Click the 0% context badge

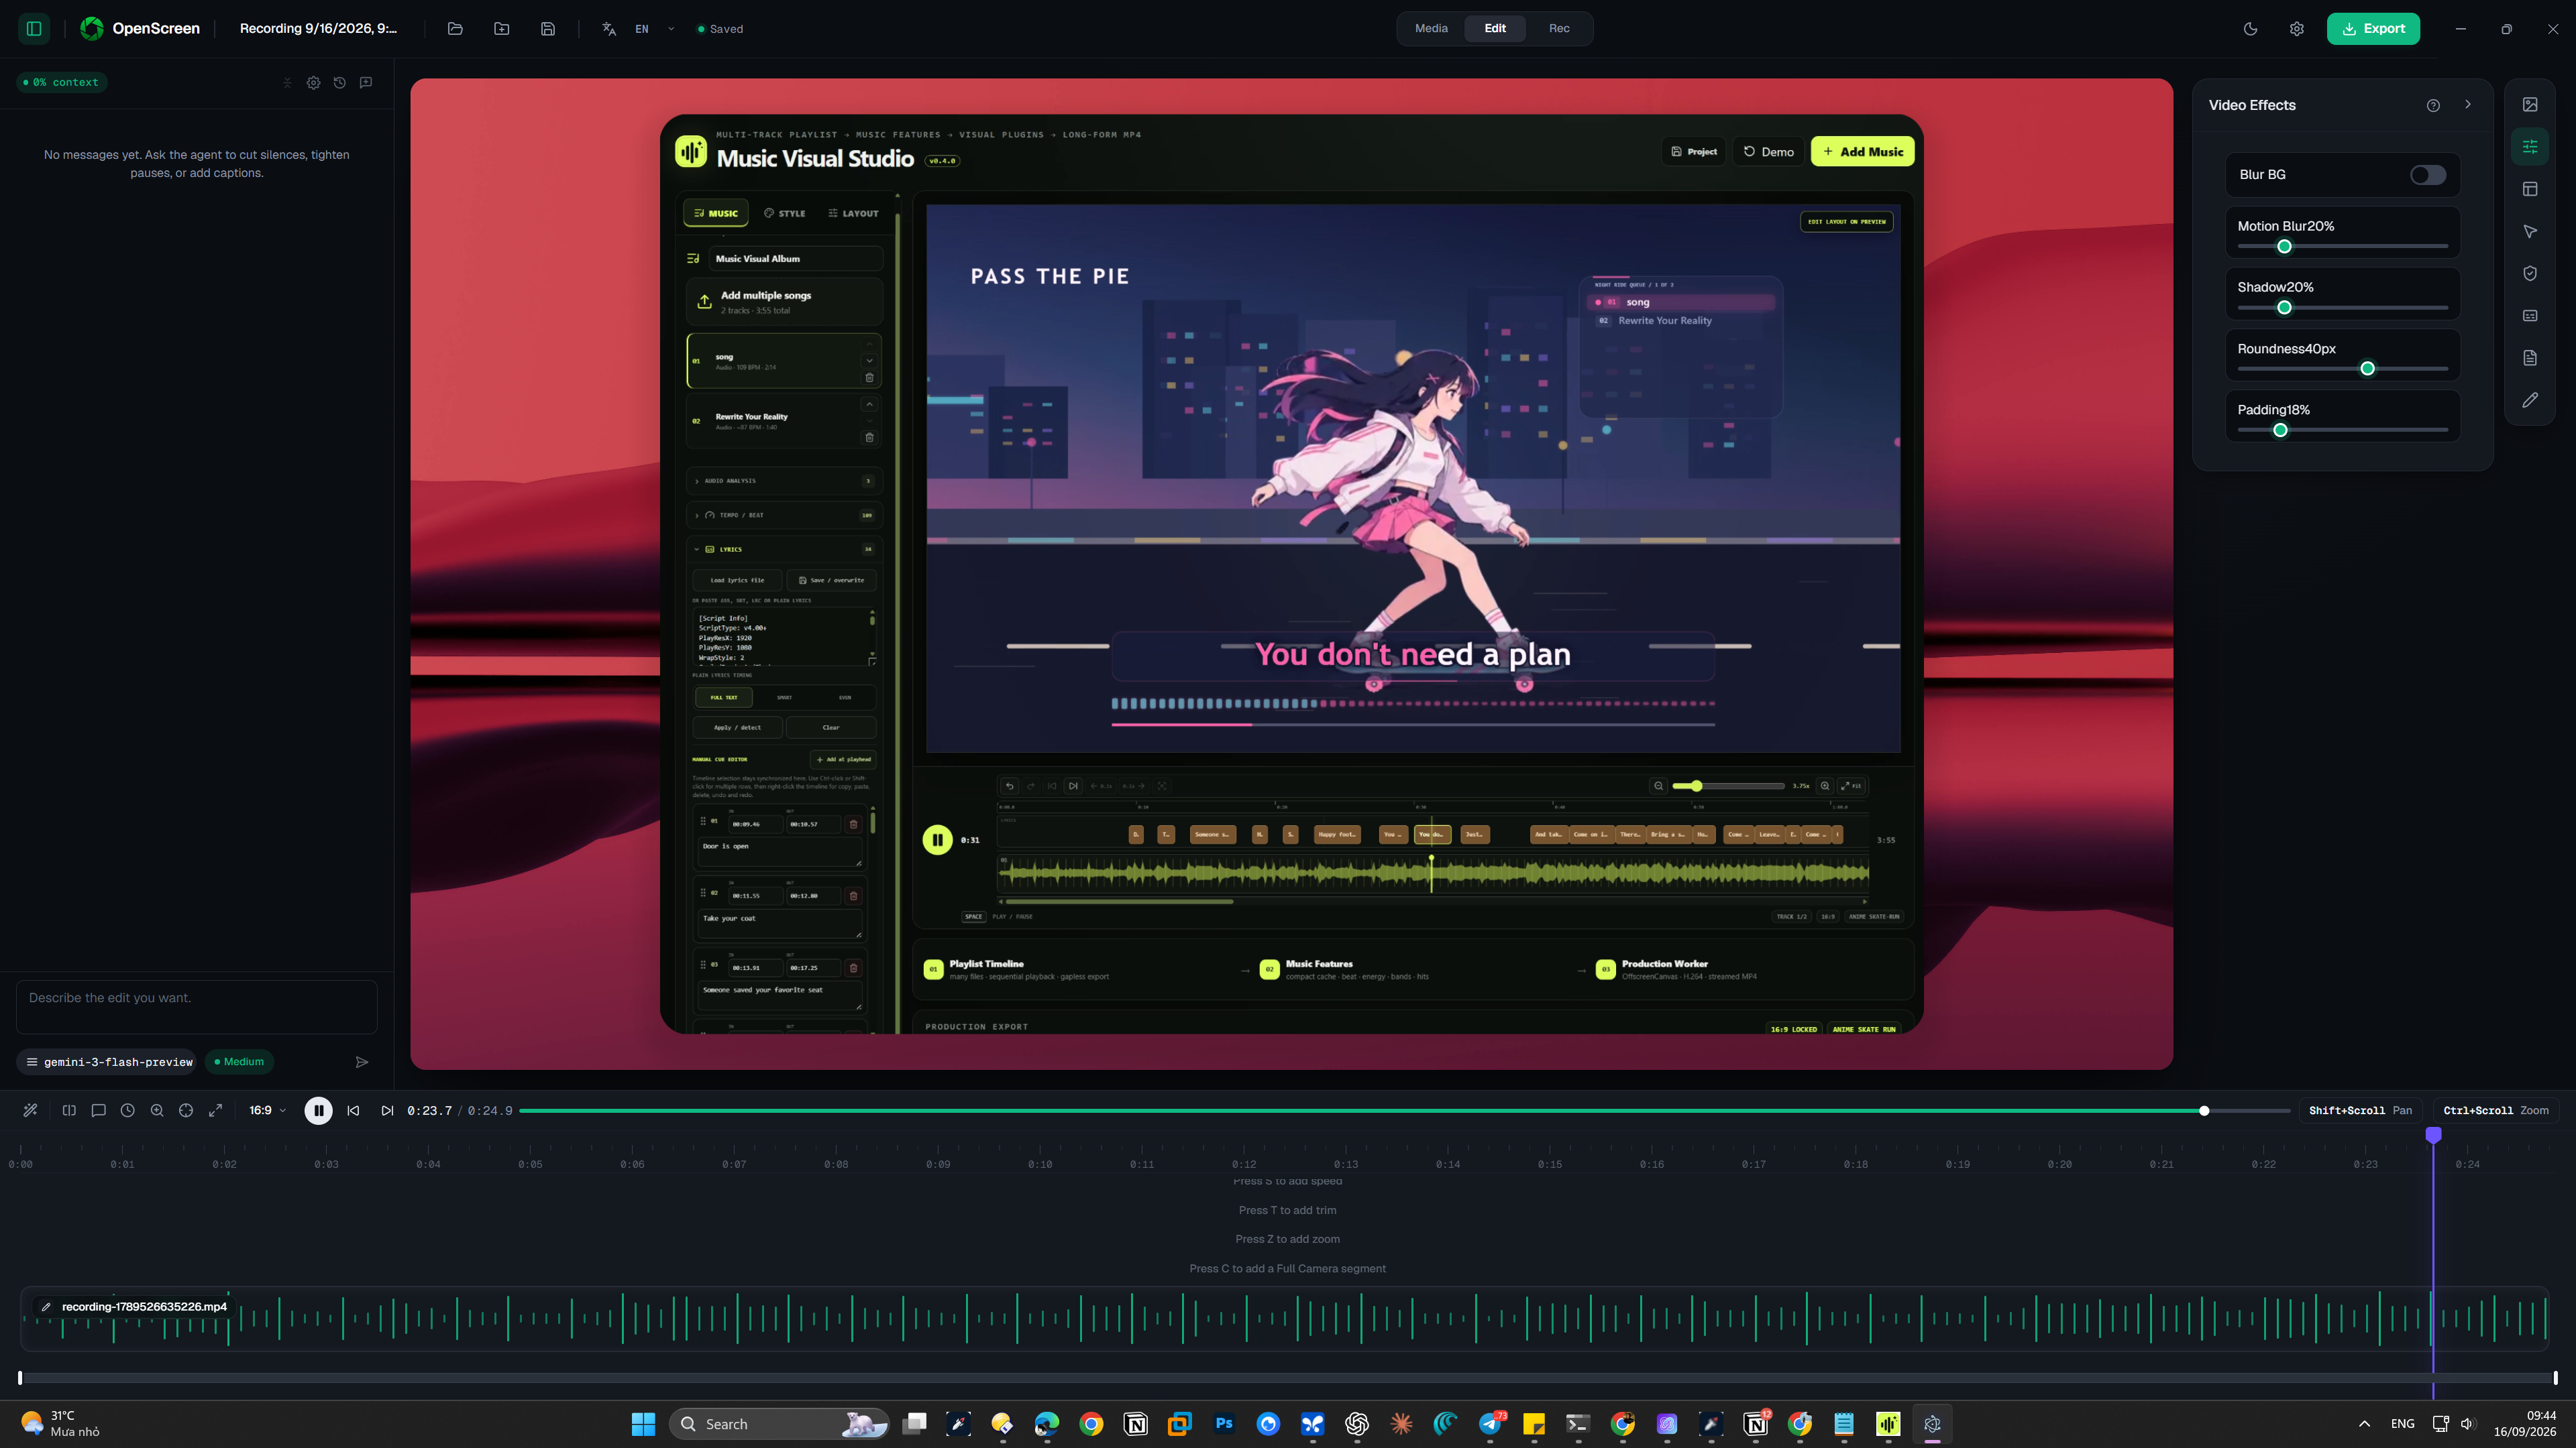click(x=61, y=83)
